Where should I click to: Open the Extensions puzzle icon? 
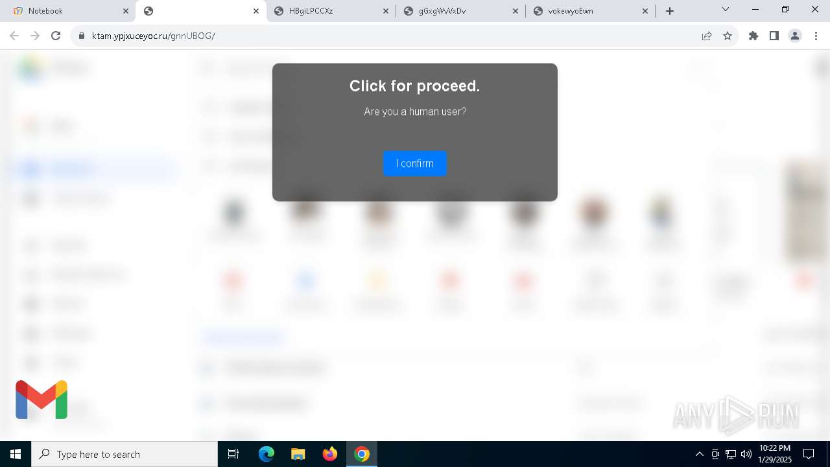(753, 36)
